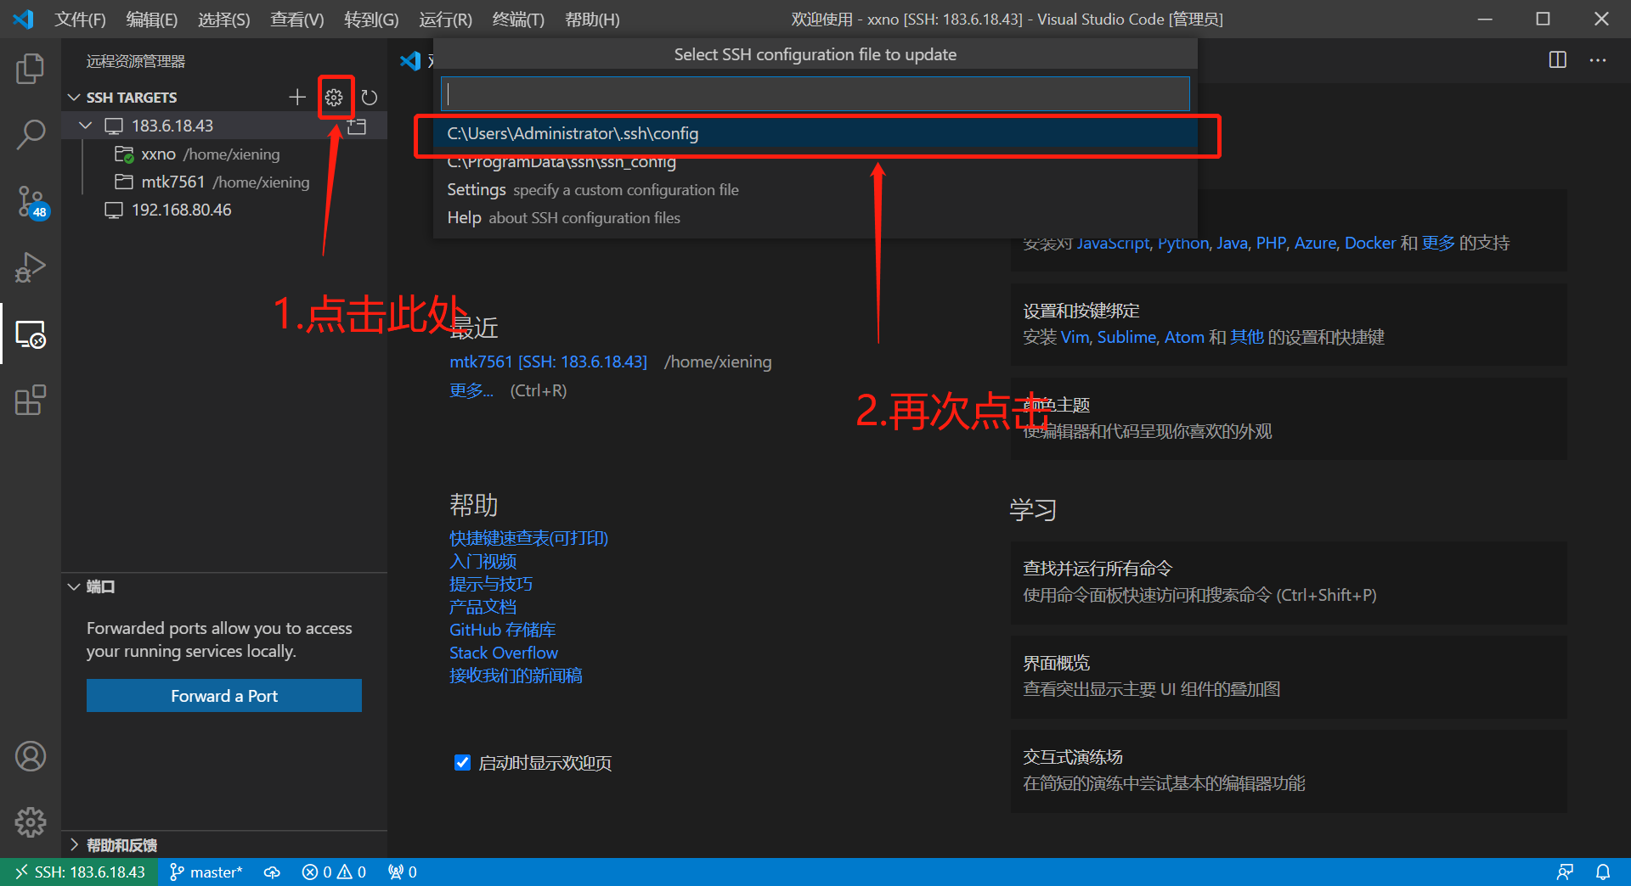The height and width of the screenshot is (886, 1631).
Task: Open the errors and warnings counter
Action: click(x=334, y=872)
